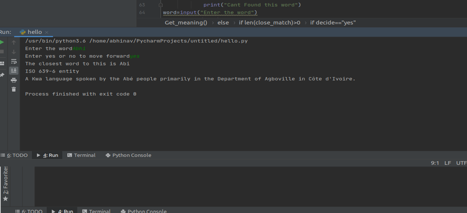
Task: Open the 2: Favorites side panel
Action: point(6,184)
